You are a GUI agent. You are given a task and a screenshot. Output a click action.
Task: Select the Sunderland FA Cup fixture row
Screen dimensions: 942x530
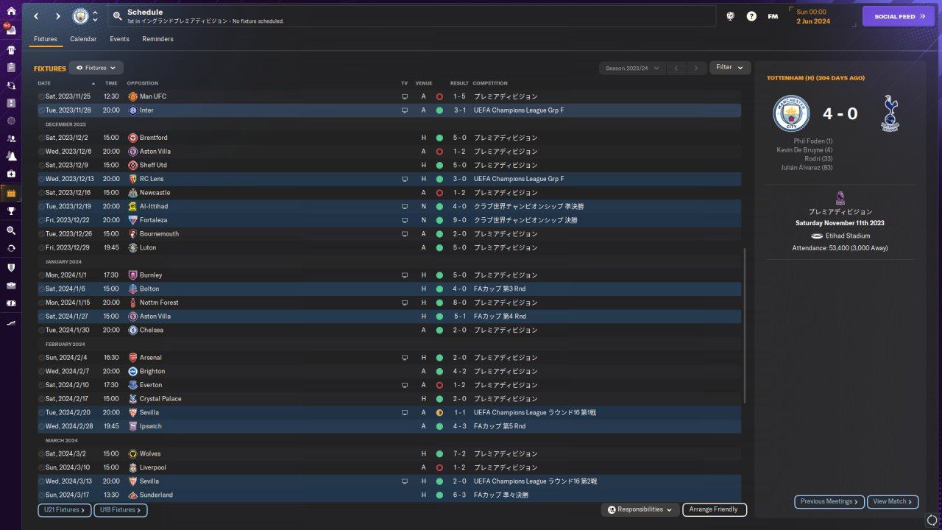click(389, 495)
